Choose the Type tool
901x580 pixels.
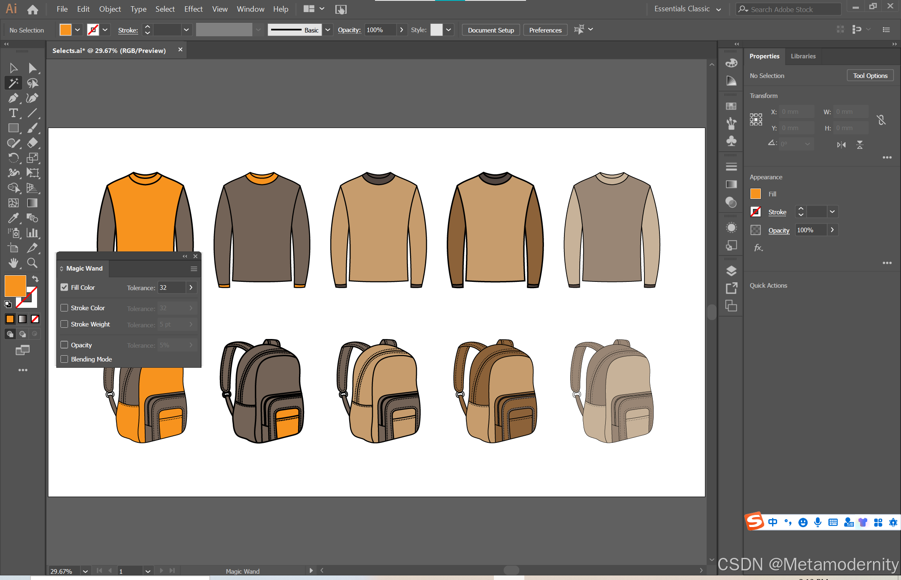coord(13,113)
